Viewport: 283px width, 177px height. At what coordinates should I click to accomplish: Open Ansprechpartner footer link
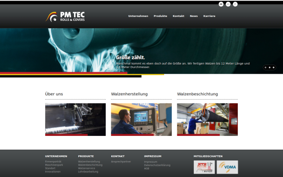(x=121, y=161)
